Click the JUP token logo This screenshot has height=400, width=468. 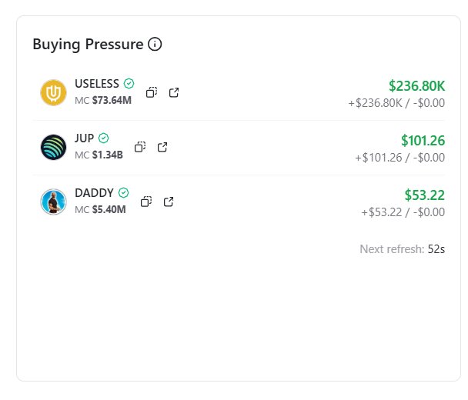pyautogui.click(x=53, y=147)
